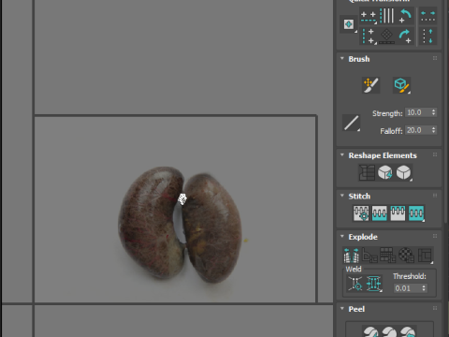This screenshot has height=337, width=449.
Task: Click Straighten Selection in Reshape Elements
Action: point(367,172)
